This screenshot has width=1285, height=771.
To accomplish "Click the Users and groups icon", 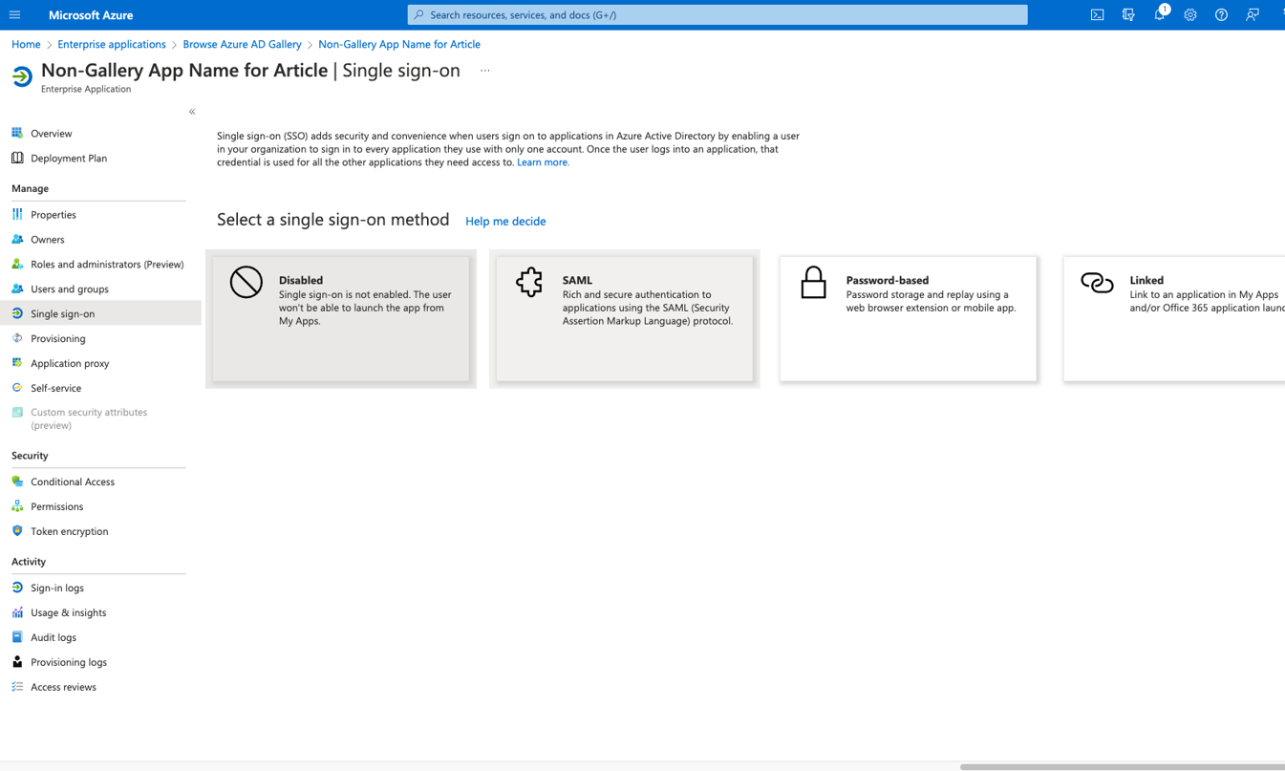I will pyautogui.click(x=17, y=289).
